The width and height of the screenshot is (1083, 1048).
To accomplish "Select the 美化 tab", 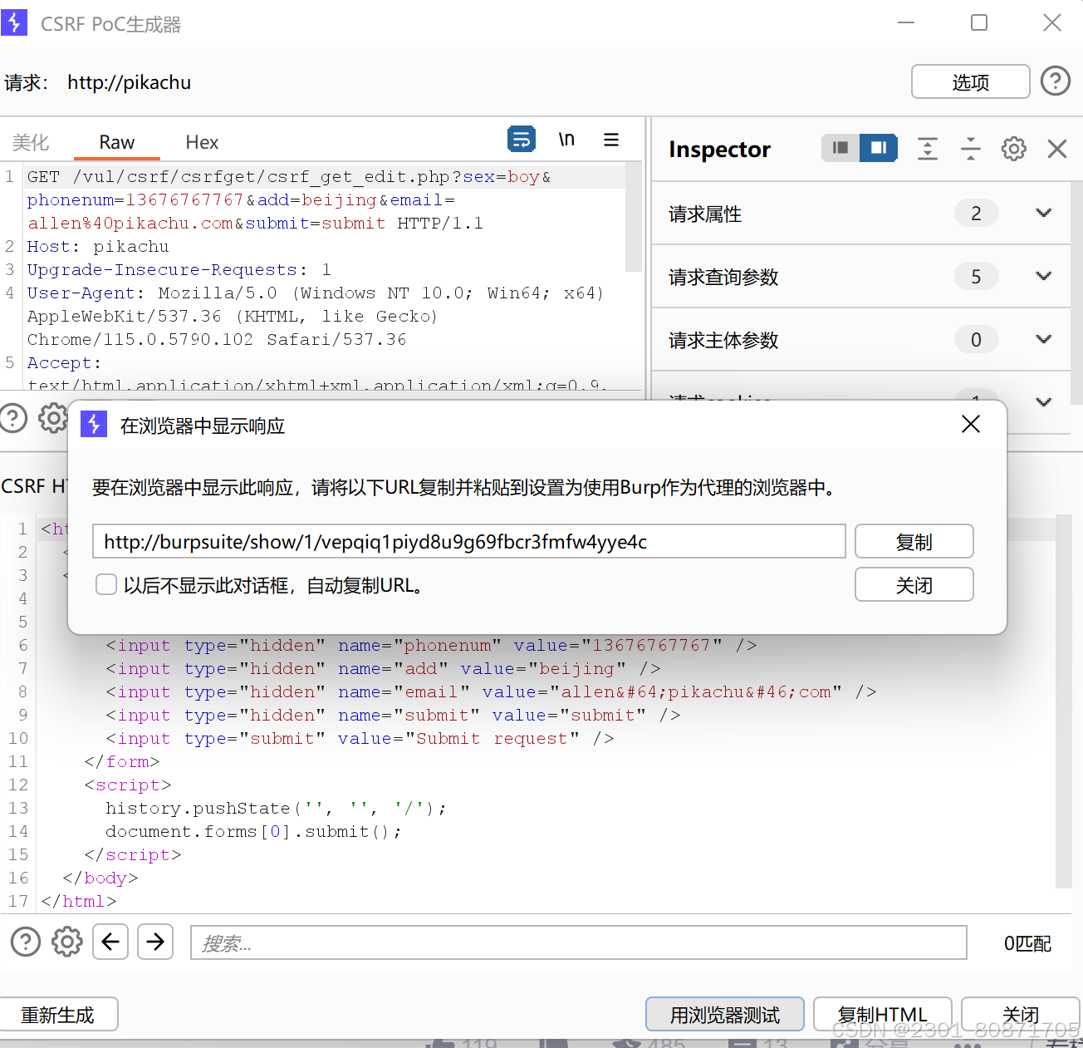I will tap(31, 142).
